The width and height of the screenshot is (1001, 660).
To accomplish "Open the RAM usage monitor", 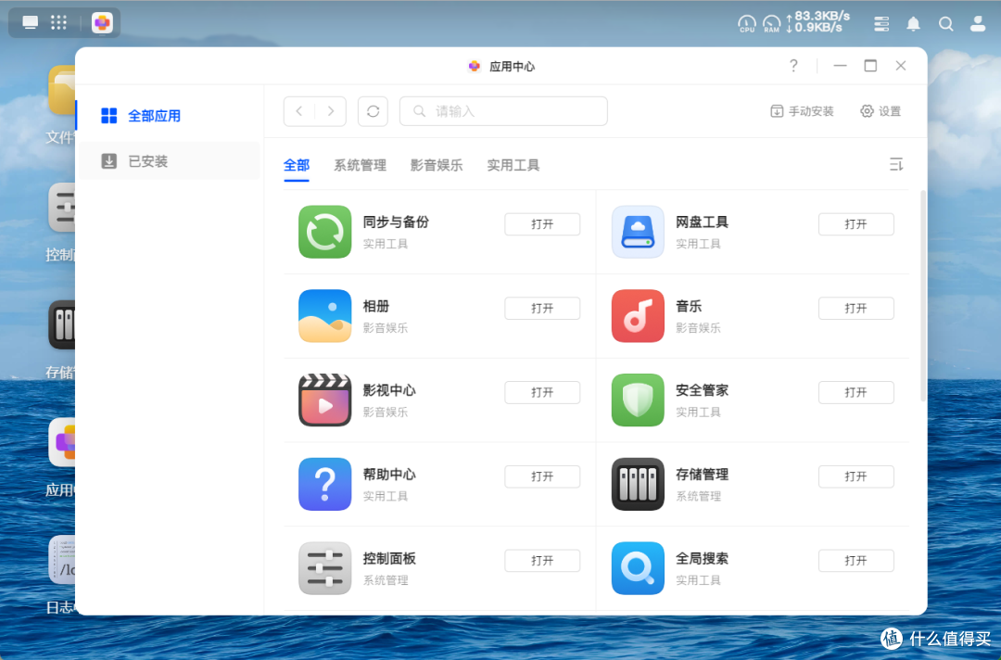I will click(x=772, y=24).
